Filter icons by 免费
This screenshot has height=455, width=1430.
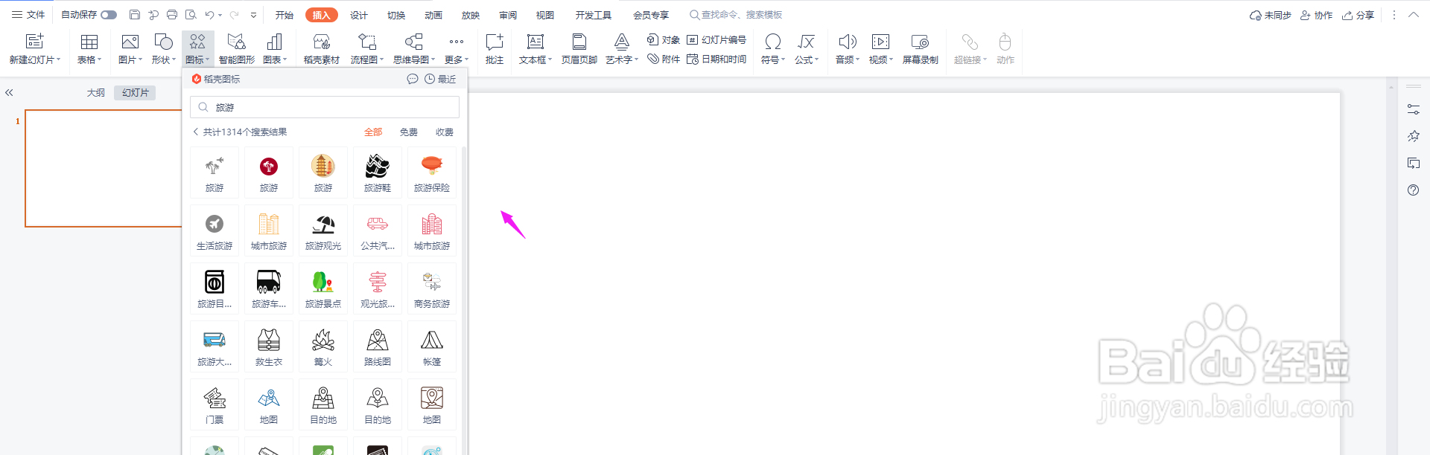point(409,132)
